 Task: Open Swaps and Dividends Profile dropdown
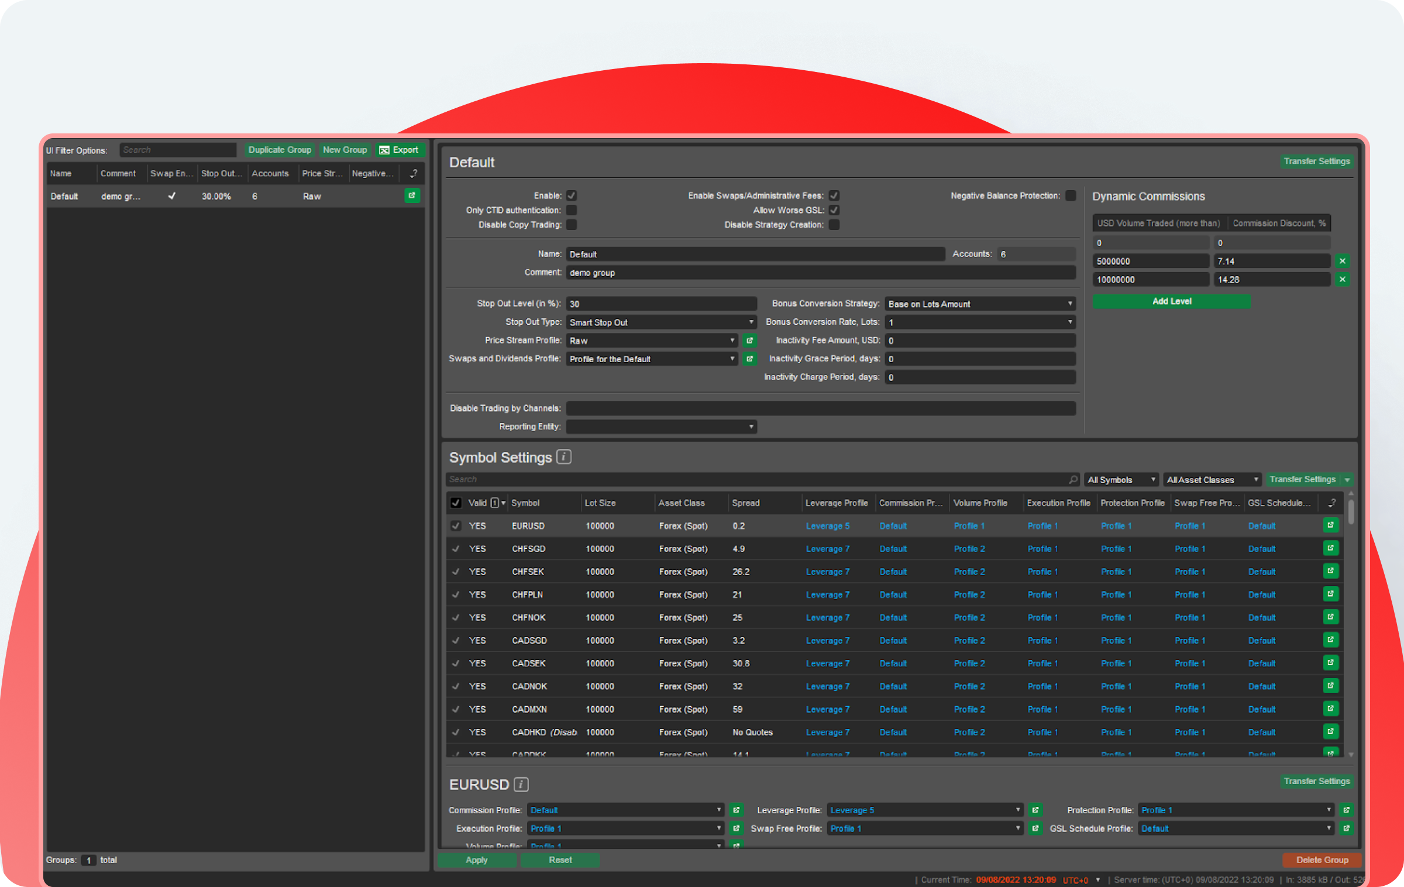pyautogui.click(x=652, y=359)
